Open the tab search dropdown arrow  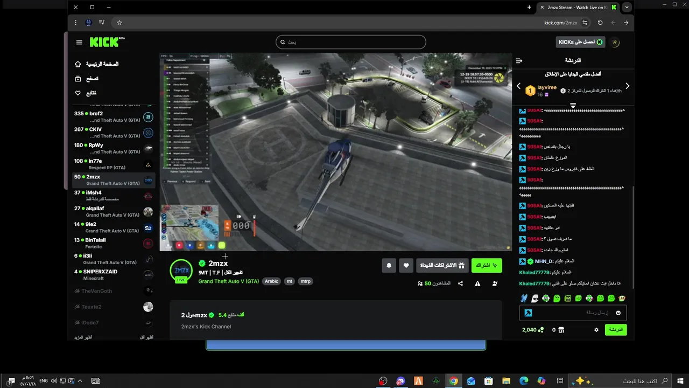[x=627, y=8]
